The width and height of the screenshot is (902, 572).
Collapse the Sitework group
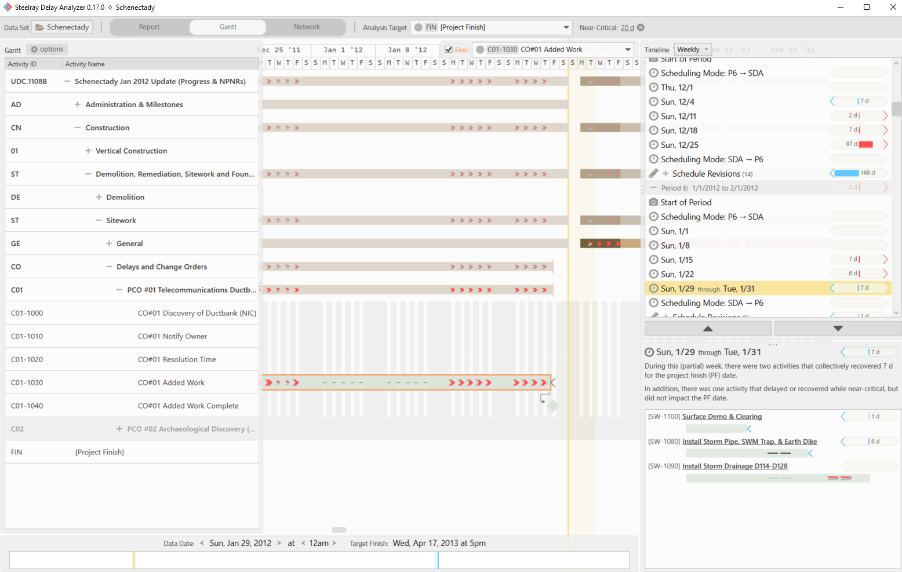click(99, 220)
